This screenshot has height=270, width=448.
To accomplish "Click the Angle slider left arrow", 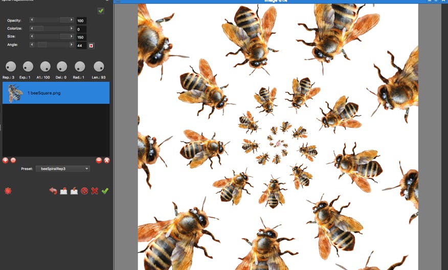I will [x=32, y=44].
